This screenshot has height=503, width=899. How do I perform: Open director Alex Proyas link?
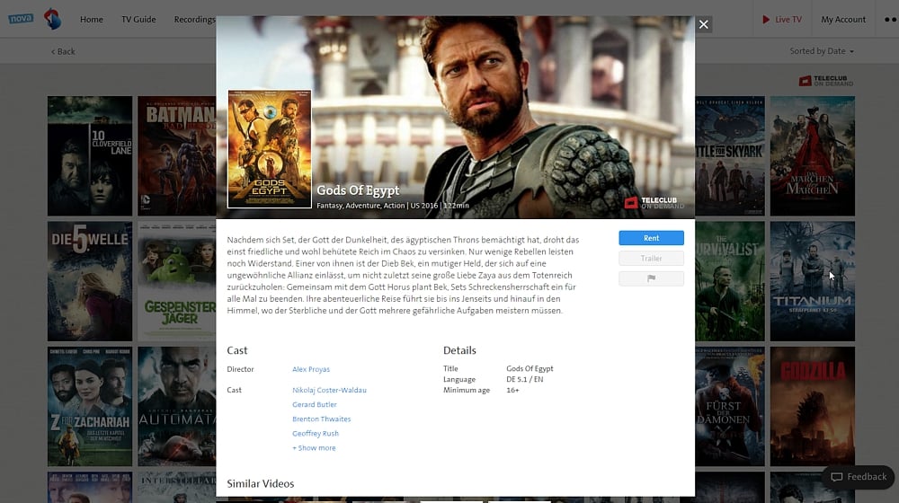pyautogui.click(x=311, y=369)
